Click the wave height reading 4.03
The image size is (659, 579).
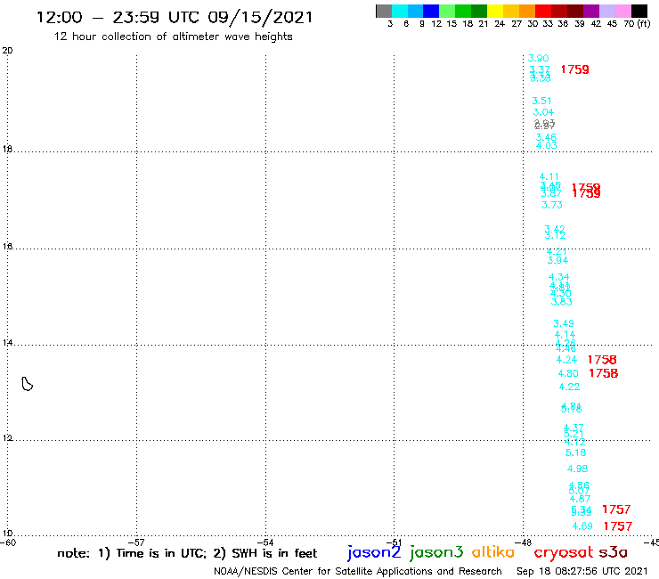pyautogui.click(x=547, y=145)
